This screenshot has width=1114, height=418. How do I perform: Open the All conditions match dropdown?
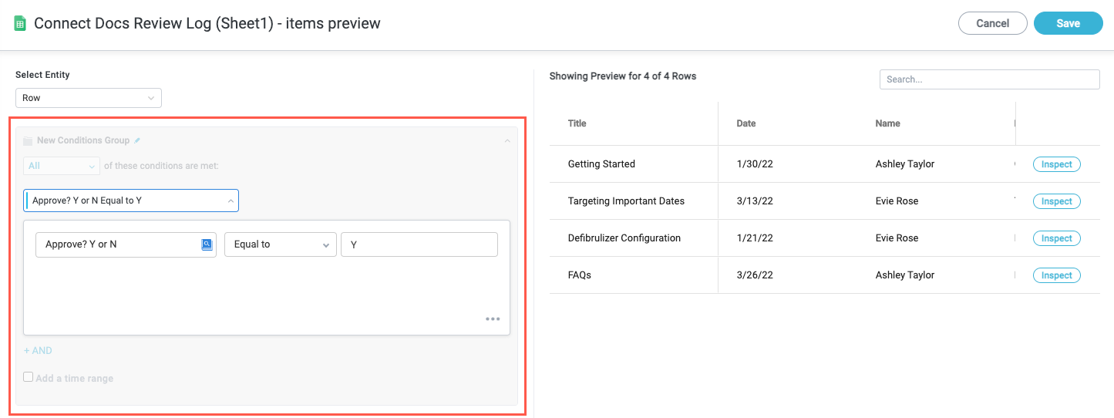[x=62, y=166]
